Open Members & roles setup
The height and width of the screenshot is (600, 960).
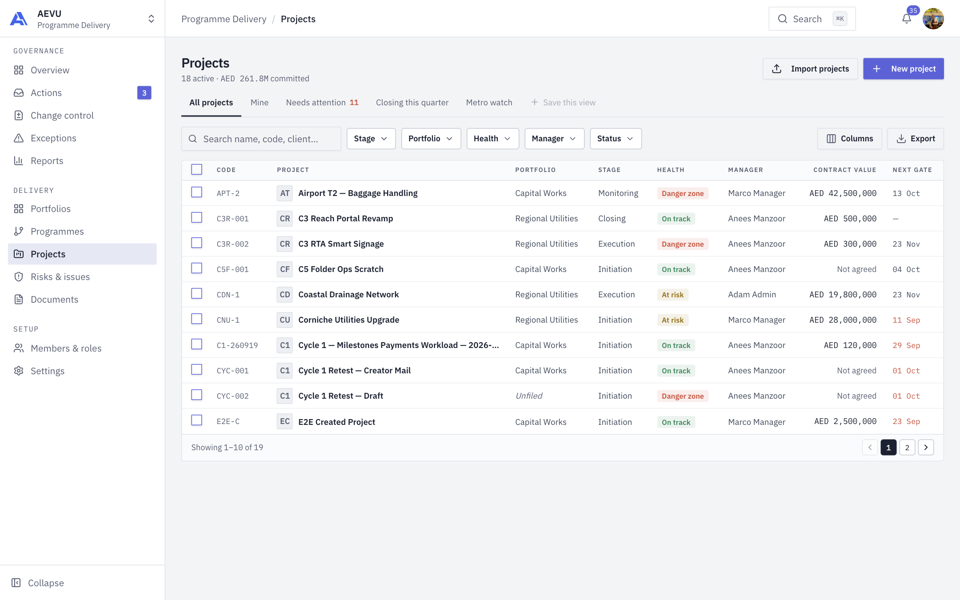click(82, 348)
